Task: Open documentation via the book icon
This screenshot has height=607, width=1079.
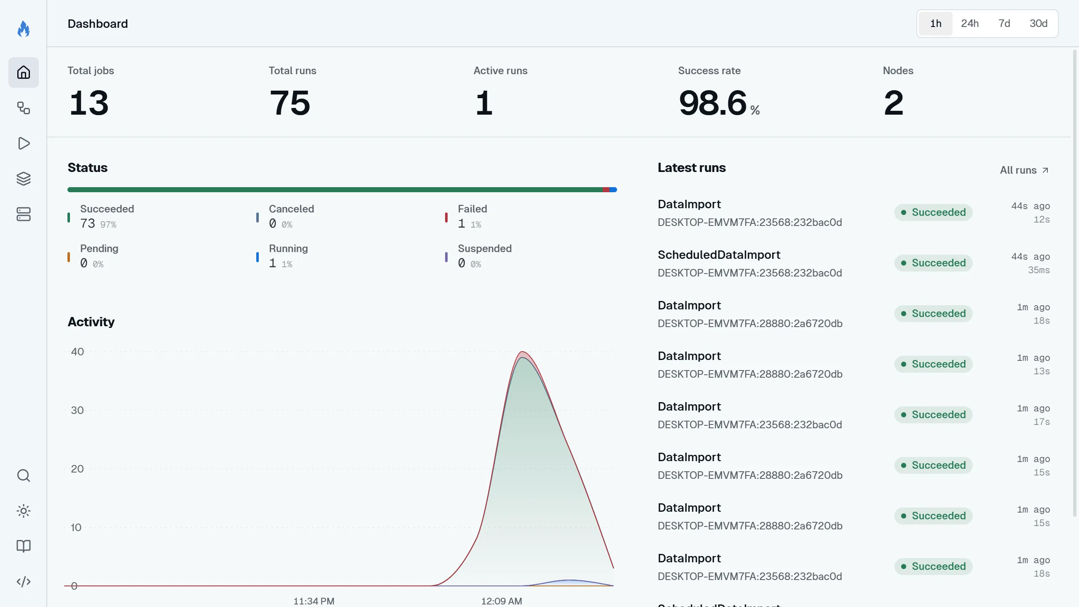Action: (24, 546)
